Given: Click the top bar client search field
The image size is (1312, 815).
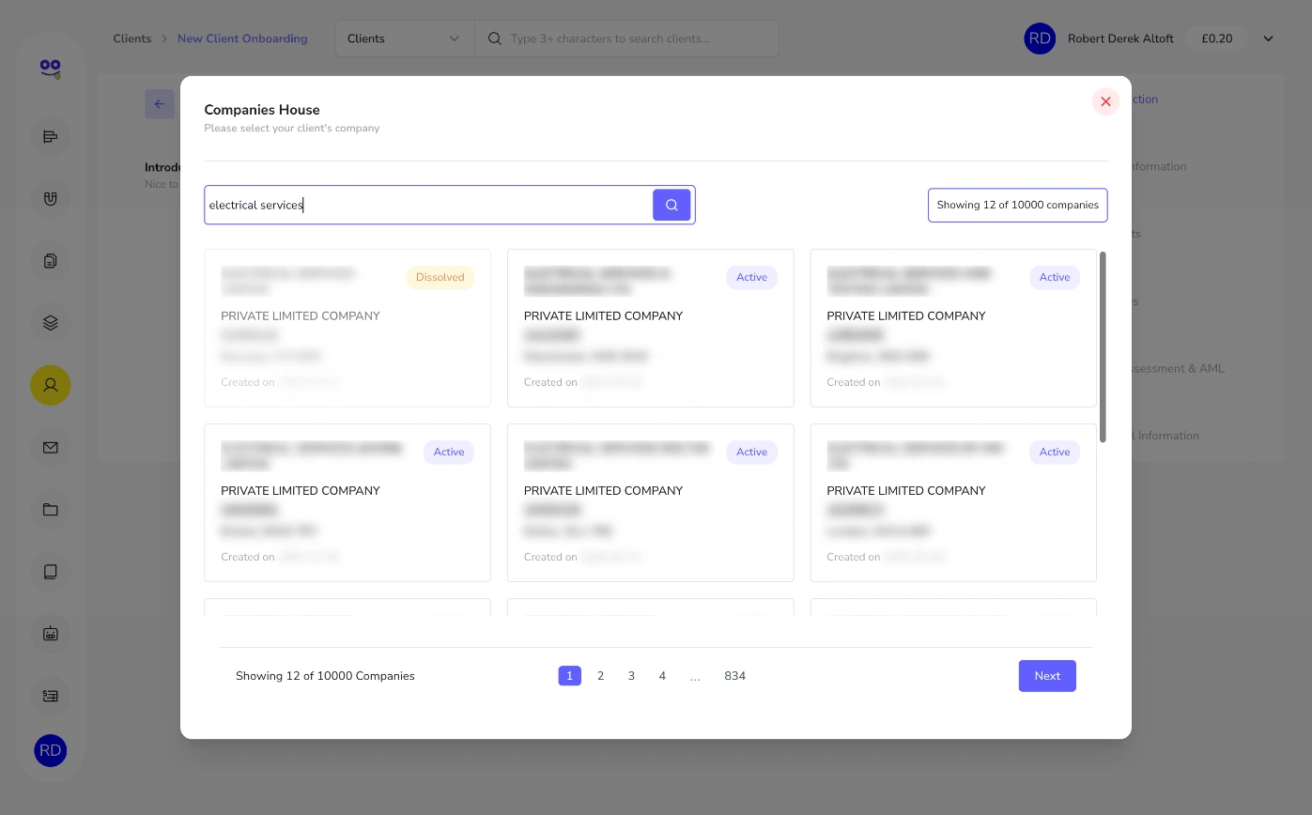Looking at the screenshot, I should pyautogui.click(x=627, y=38).
